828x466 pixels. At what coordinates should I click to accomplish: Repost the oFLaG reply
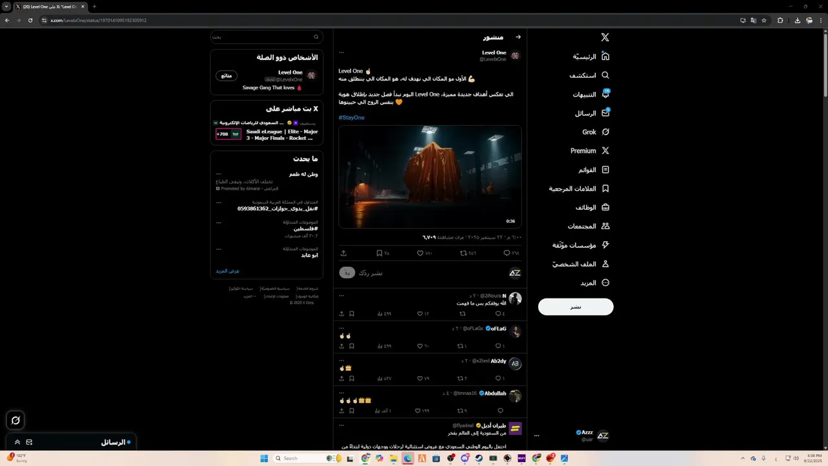463,346
